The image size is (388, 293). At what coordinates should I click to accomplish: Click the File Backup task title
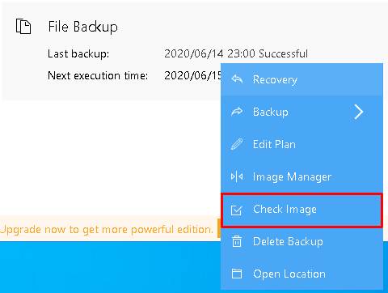(x=83, y=27)
